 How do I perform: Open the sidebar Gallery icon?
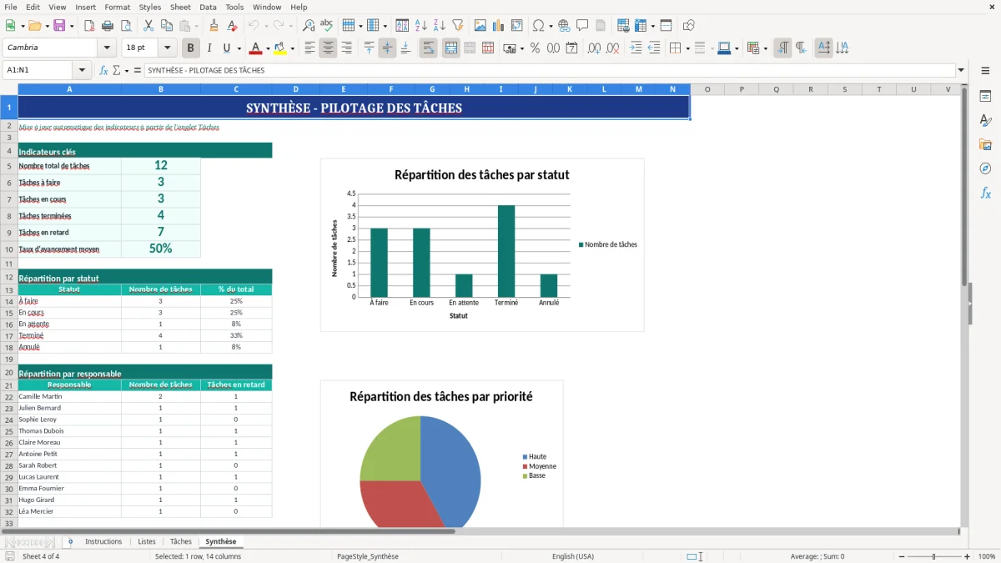click(985, 145)
